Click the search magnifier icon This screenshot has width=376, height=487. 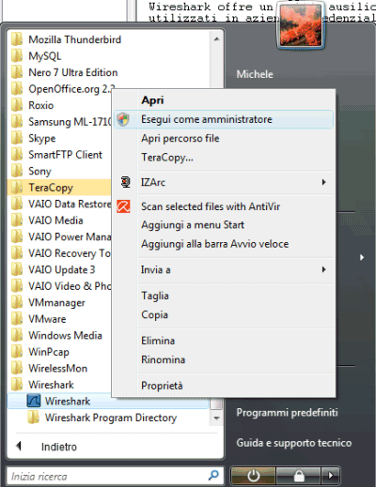coord(213,476)
